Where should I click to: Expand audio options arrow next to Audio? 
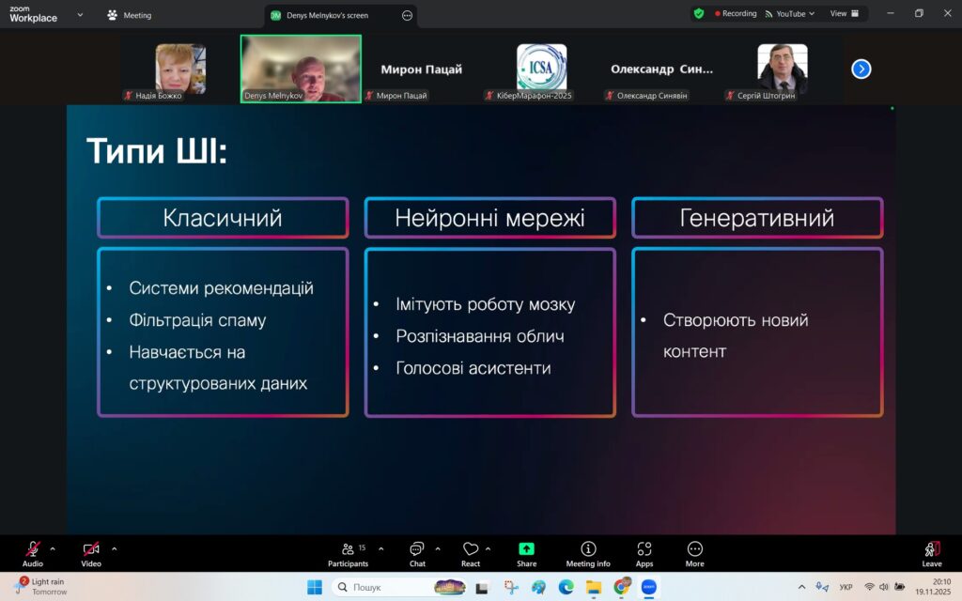pos(53,548)
